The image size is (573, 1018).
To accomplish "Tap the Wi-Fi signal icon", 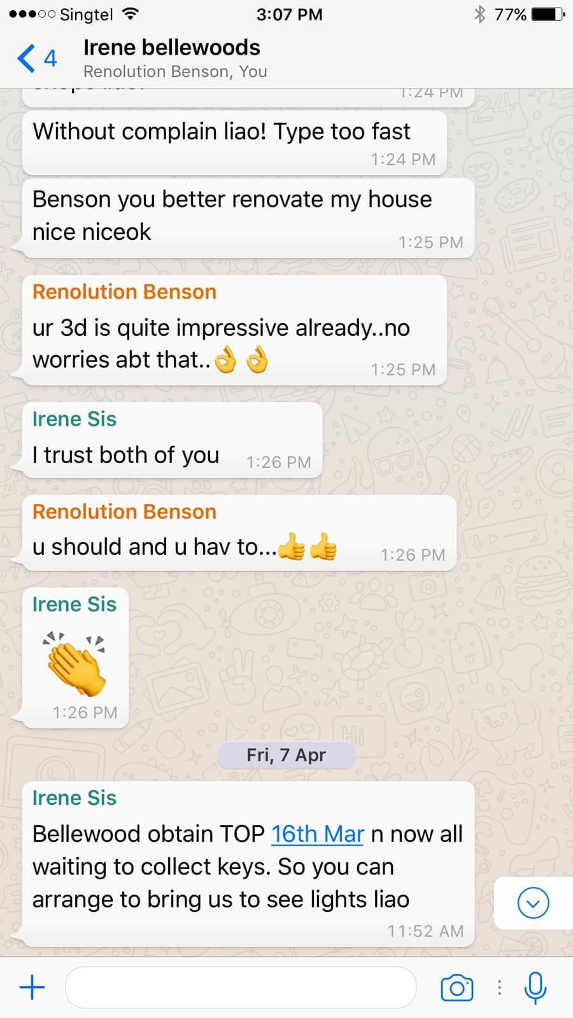I will 131,14.
